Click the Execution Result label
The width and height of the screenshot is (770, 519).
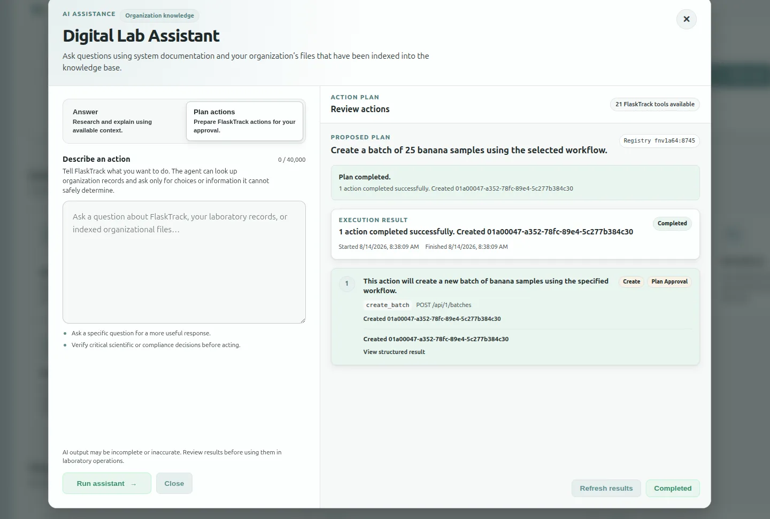point(373,220)
